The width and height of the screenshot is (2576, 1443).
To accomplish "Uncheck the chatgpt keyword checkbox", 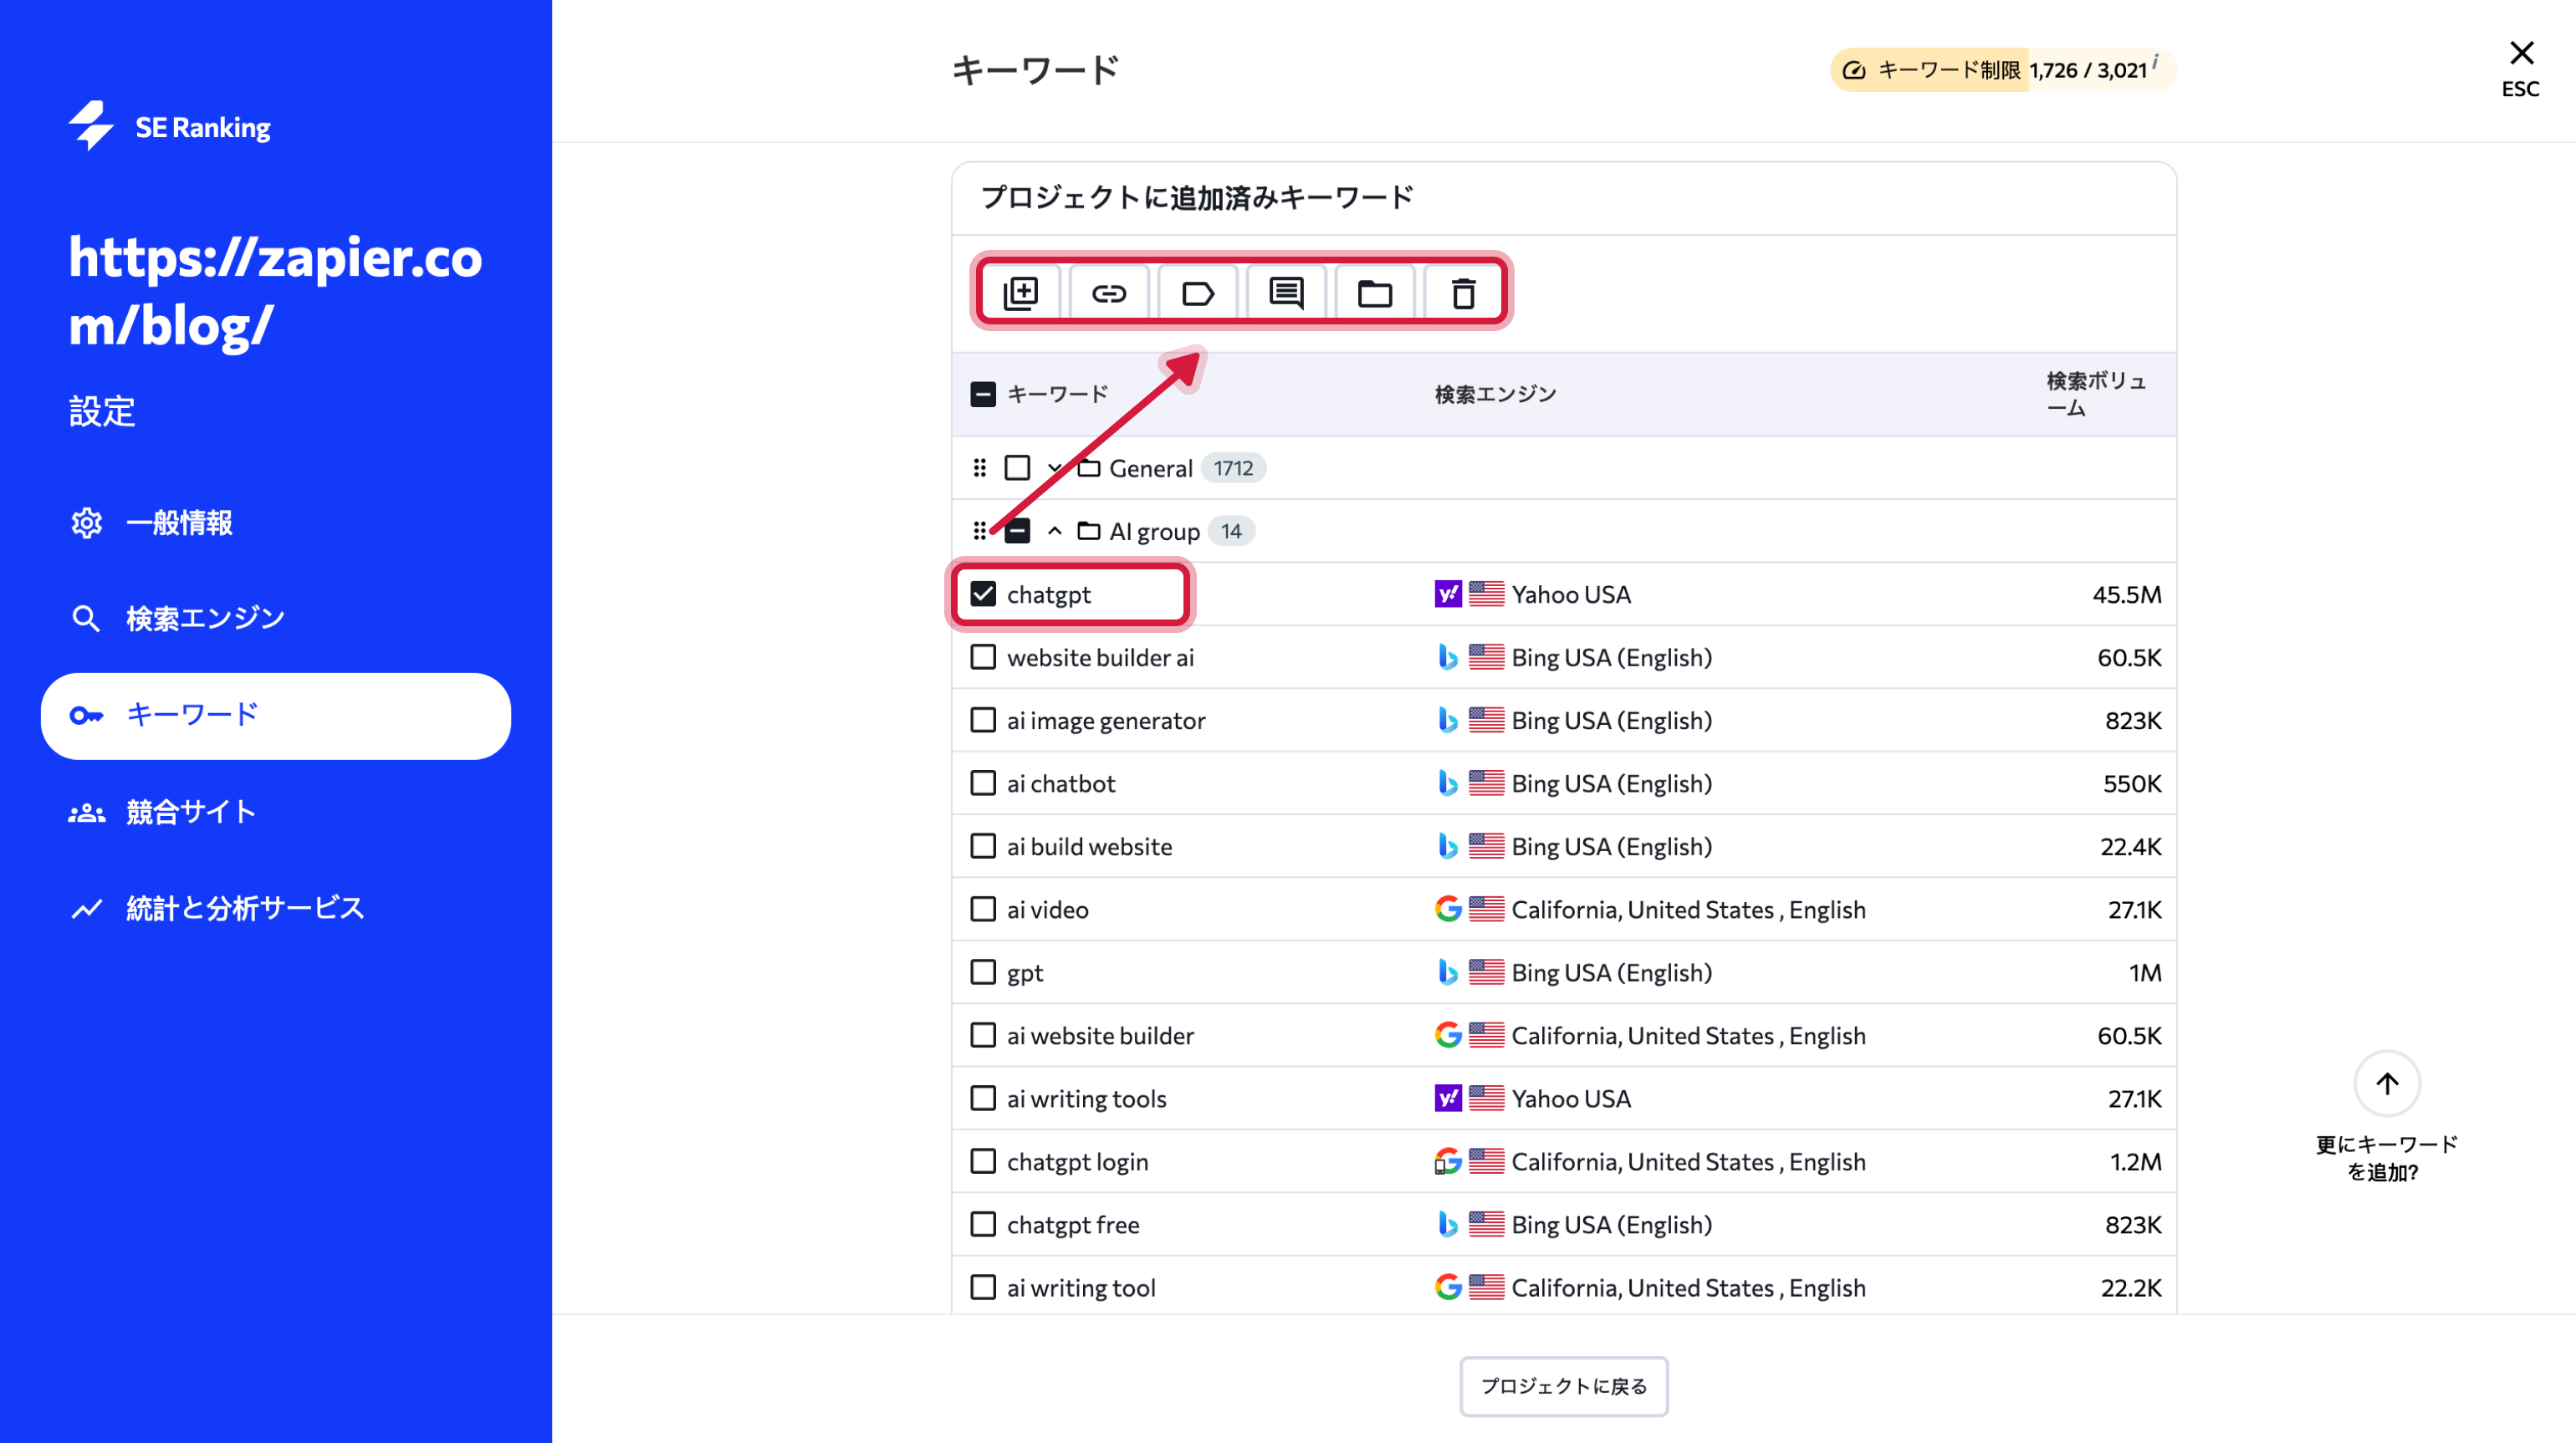I will (983, 594).
